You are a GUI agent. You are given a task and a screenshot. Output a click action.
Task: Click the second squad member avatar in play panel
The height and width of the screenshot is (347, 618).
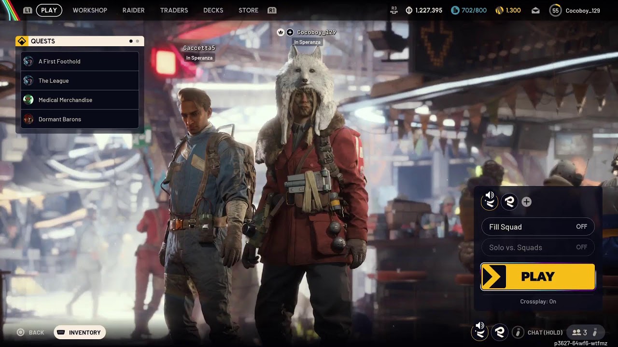pos(509,202)
